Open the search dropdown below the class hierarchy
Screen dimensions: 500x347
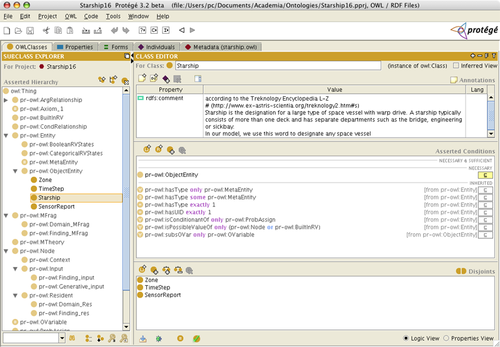pyautogui.click(x=61, y=338)
